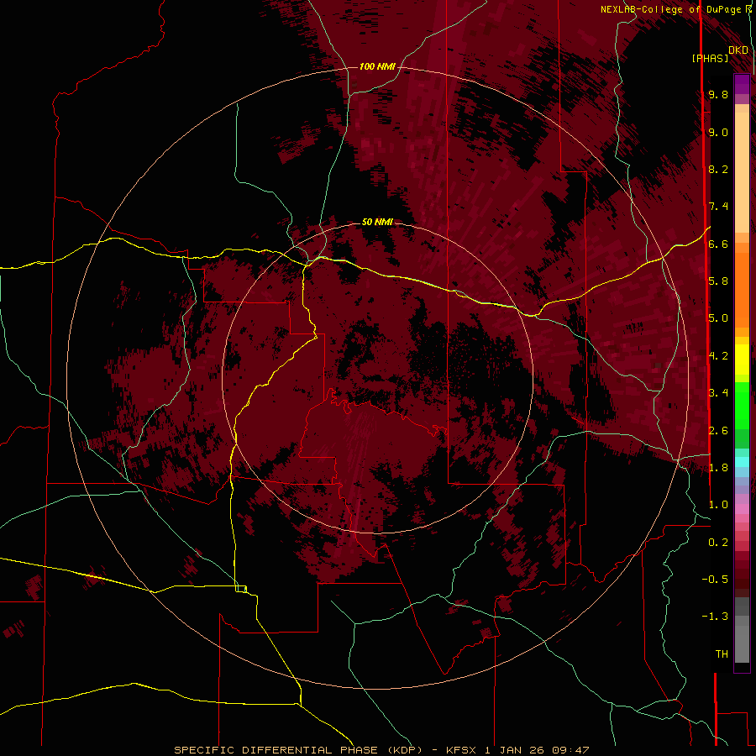Image resolution: width=756 pixels, height=756 pixels.
Task: Pick the yellow segment of the color bar
Action: pyautogui.click(x=742, y=360)
